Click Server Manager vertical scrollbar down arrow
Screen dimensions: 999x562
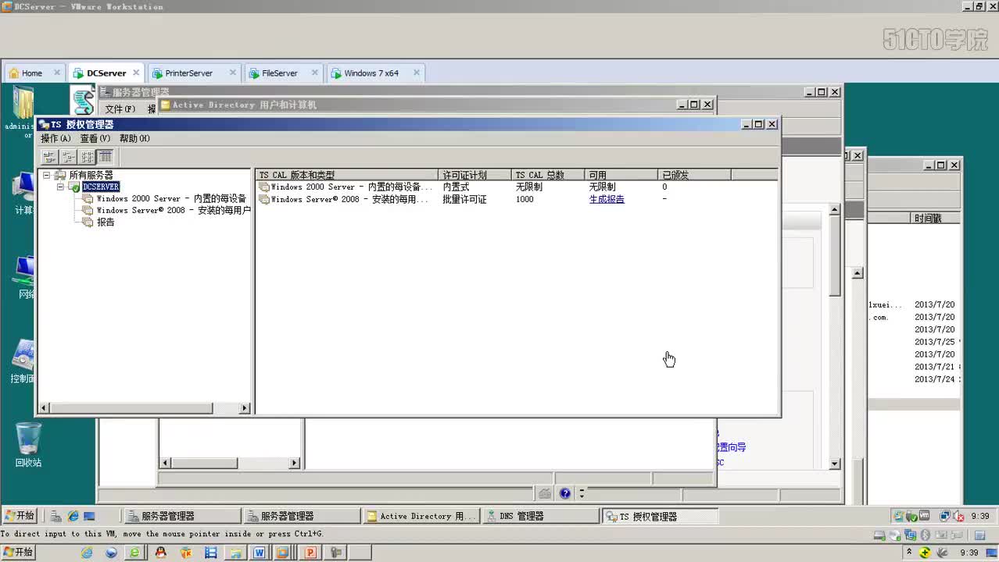(x=835, y=464)
